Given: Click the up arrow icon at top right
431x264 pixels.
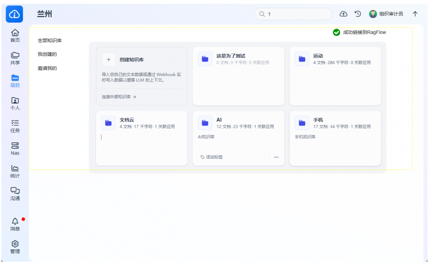Looking at the screenshot, I should click(x=415, y=14).
